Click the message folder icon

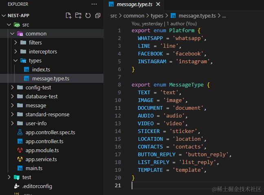tap(20, 105)
